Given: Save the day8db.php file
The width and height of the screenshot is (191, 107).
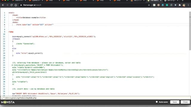Looking at the screenshot, I should tap(175, 102).
